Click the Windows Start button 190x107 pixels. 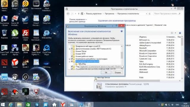(3, 105)
